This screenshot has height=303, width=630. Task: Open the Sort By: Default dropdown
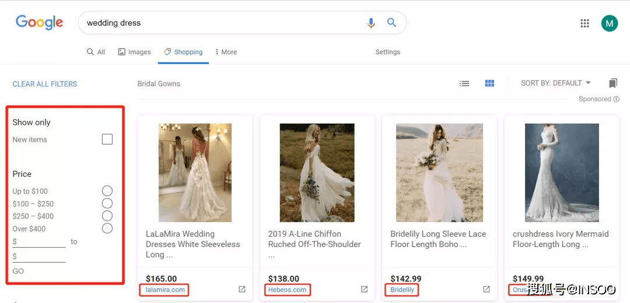tap(556, 83)
